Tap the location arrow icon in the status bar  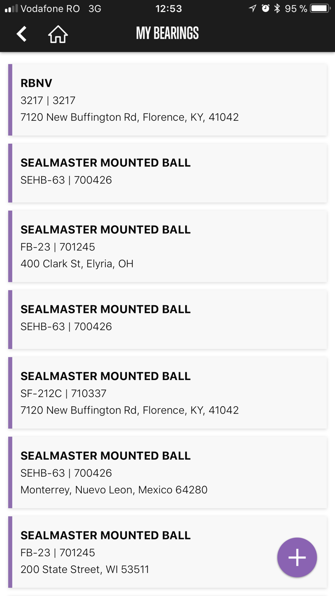coord(253,8)
